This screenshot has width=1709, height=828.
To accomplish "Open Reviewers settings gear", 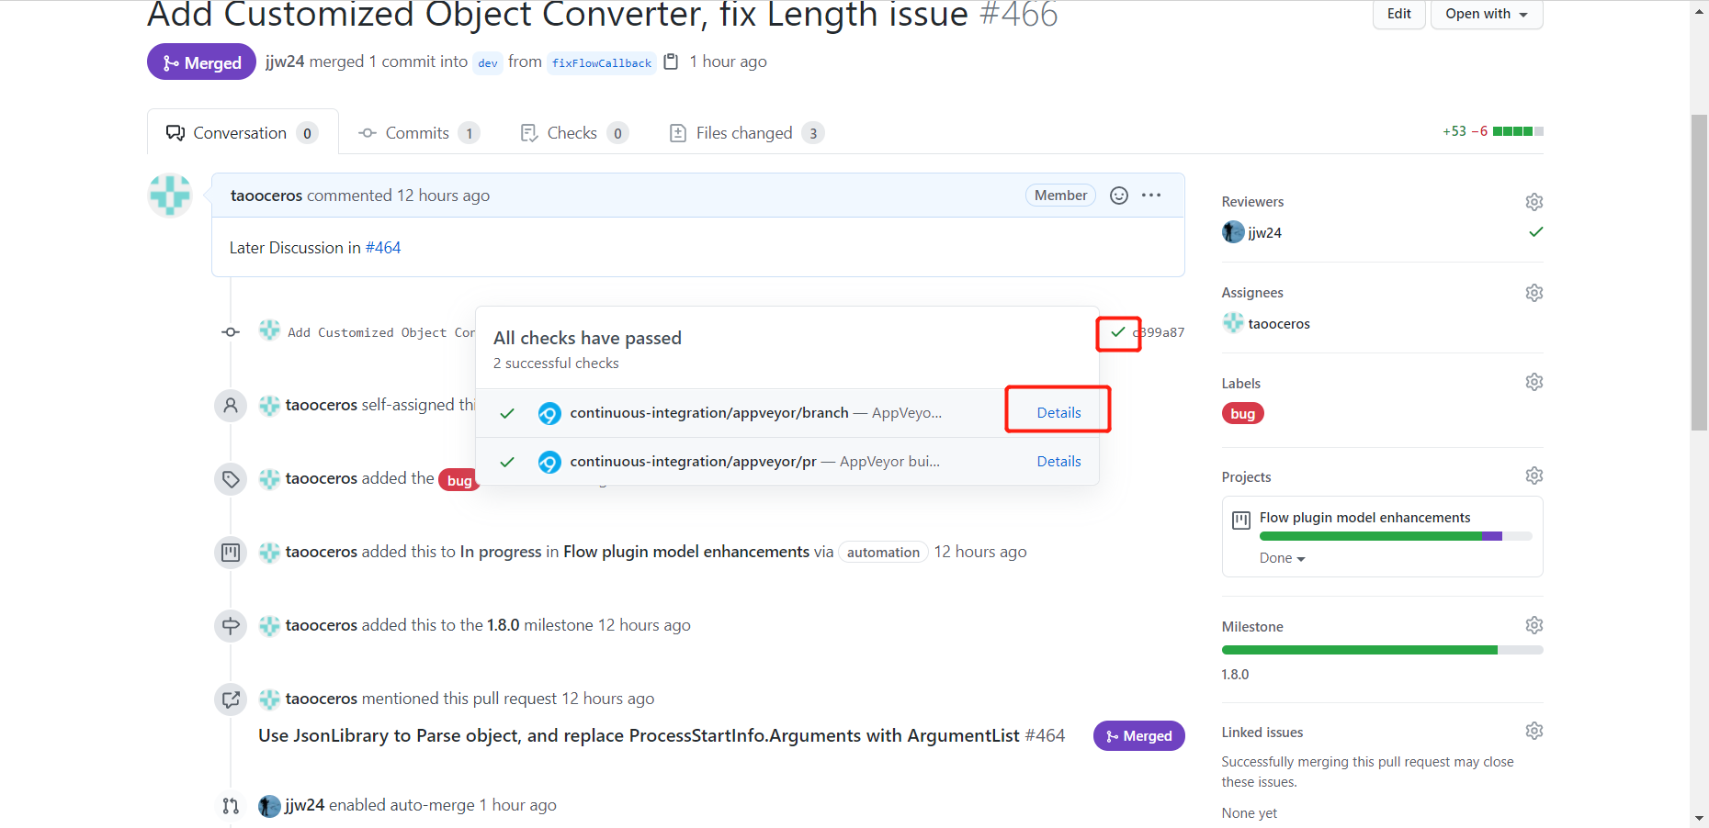I will pos(1534,202).
